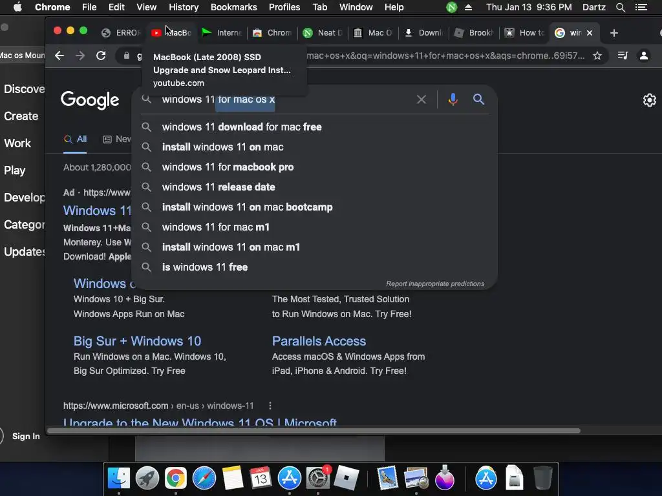This screenshot has height=496, width=662.
Task: Open the media control icon in toolbar
Action: [623, 56]
